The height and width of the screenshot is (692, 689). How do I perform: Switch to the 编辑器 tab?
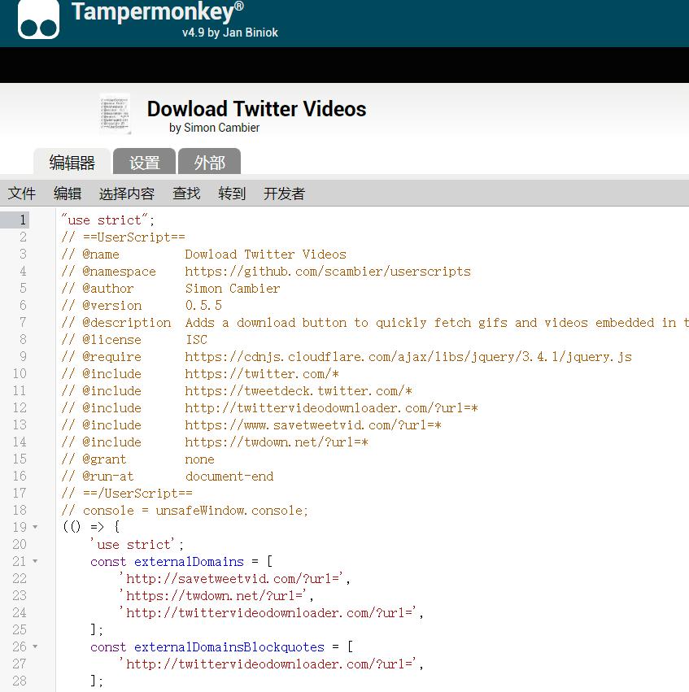click(x=72, y=163)
